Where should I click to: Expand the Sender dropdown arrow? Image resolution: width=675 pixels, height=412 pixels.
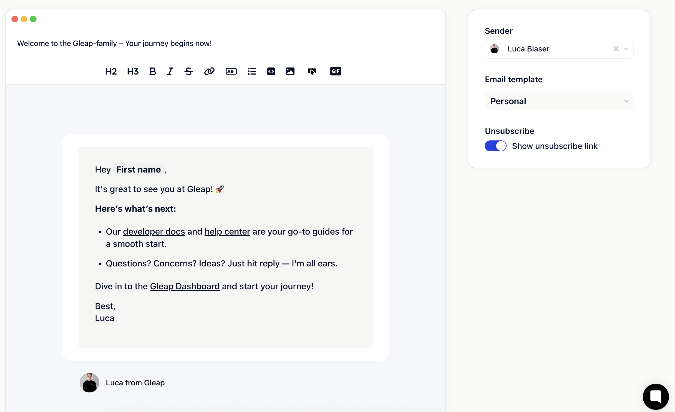pos(626,49)
